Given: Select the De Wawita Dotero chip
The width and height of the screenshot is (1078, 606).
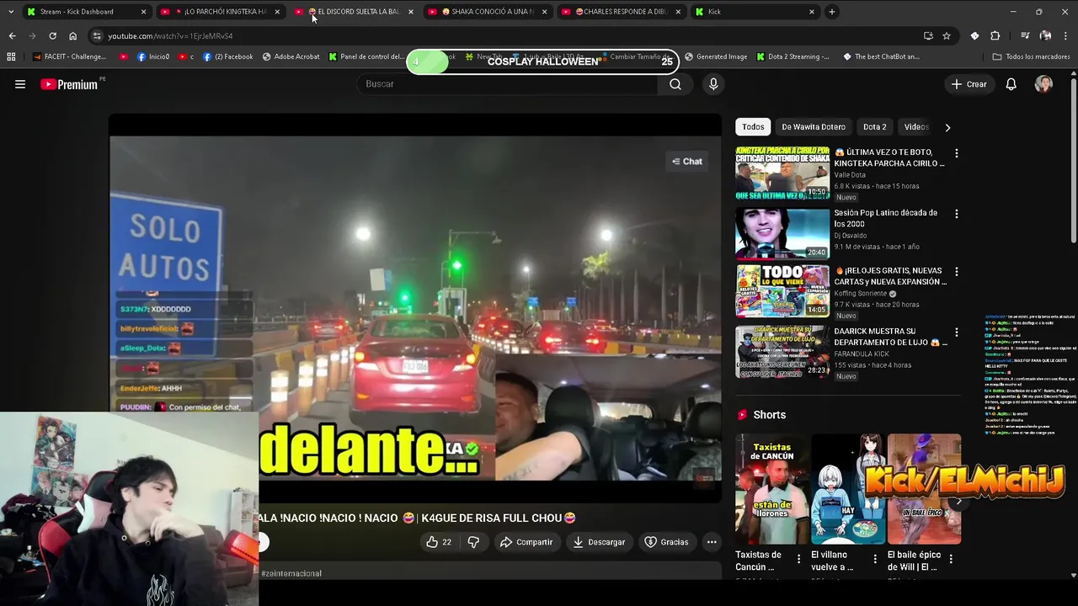Looking at the screenshot, I should 814,127.
